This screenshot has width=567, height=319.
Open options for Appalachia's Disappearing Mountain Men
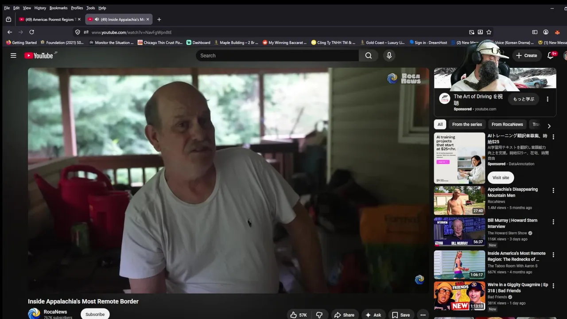553,191
